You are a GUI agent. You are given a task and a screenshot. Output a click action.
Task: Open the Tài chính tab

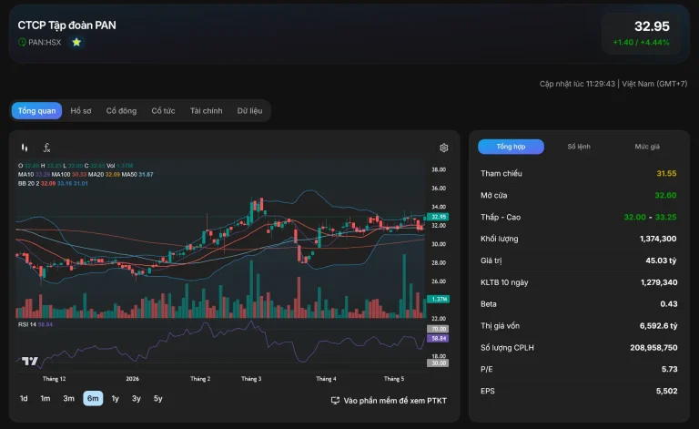[x=207, y=110]
